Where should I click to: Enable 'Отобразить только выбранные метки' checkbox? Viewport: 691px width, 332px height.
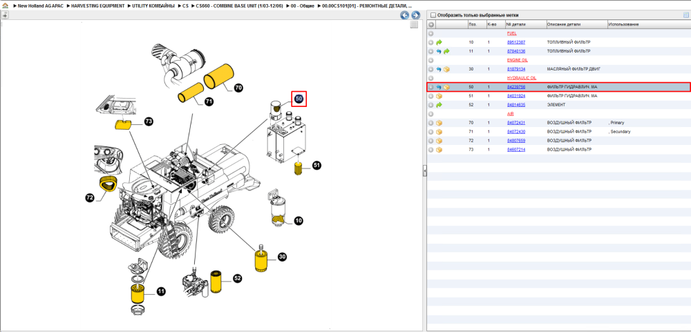pos(433,15)
